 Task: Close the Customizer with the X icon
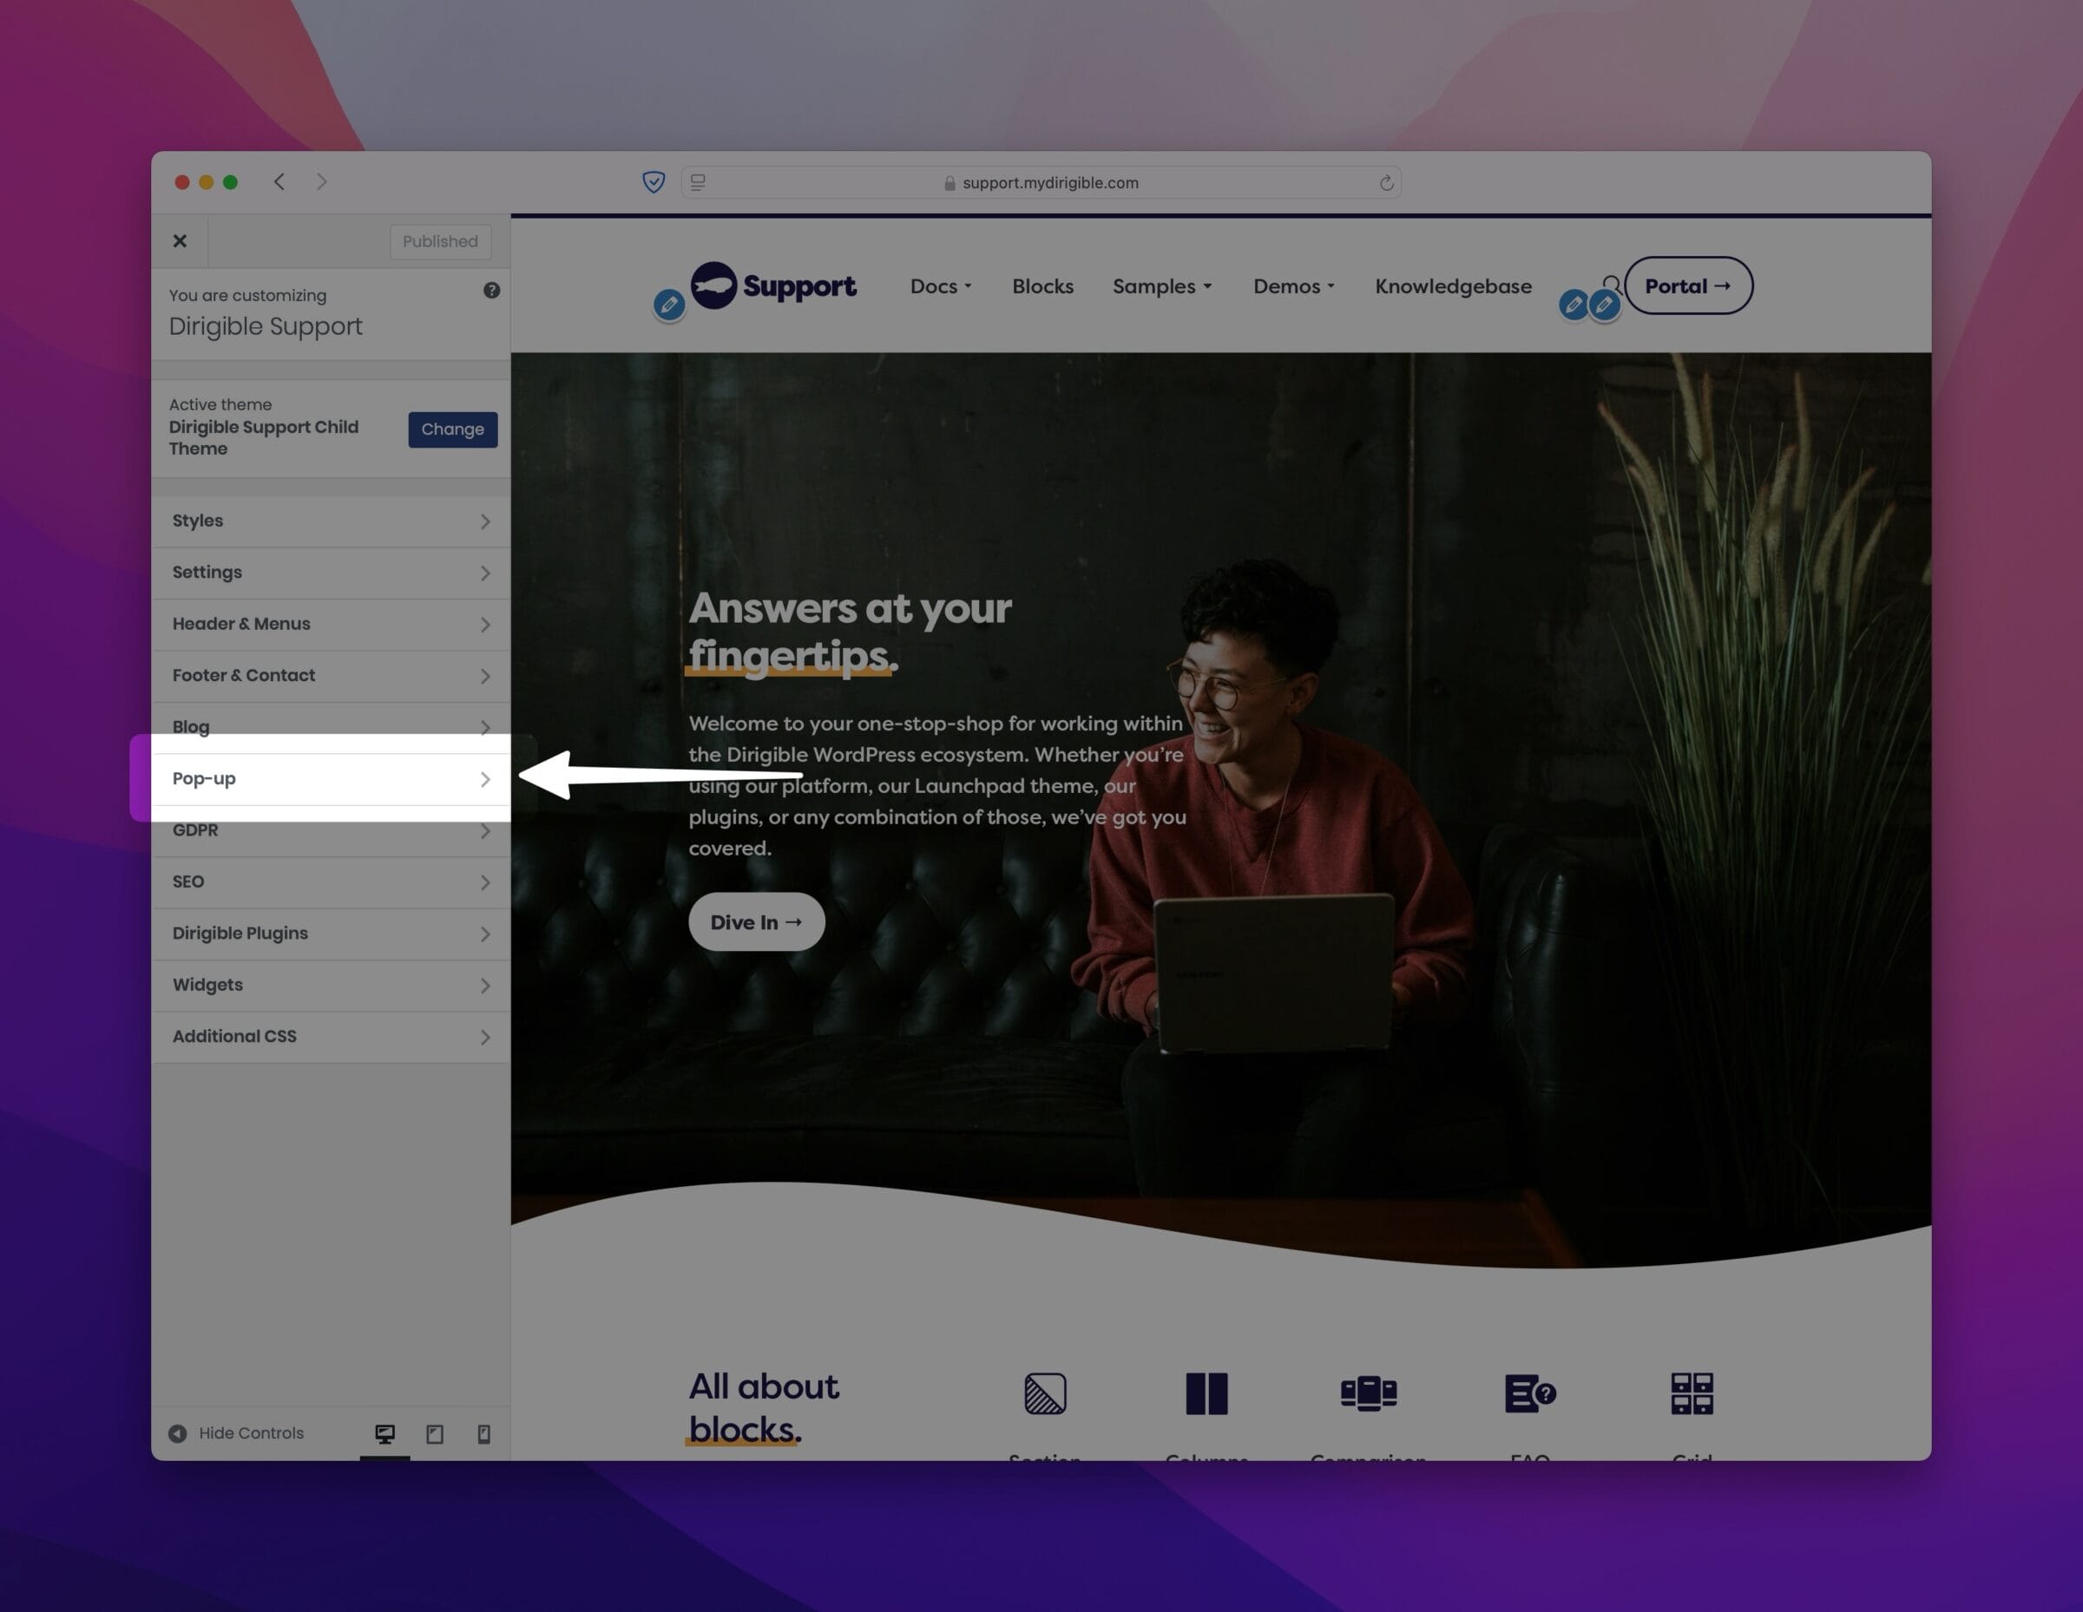coord(180,241)
